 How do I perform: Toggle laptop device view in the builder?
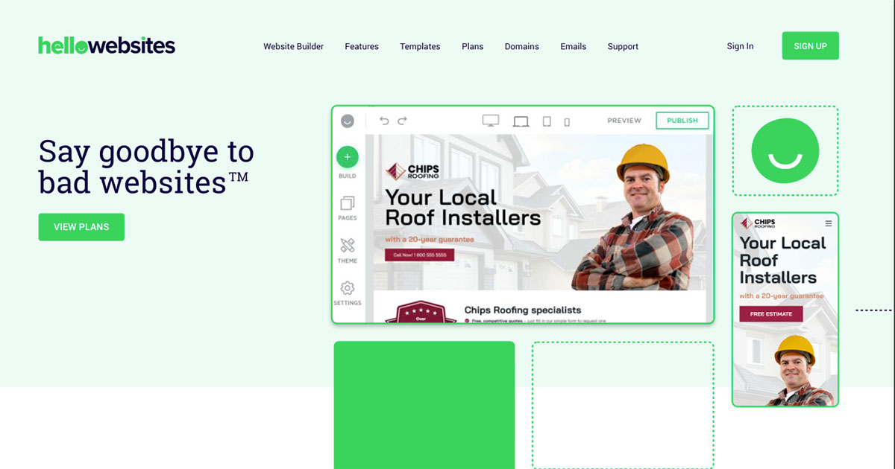click(521, 120)
